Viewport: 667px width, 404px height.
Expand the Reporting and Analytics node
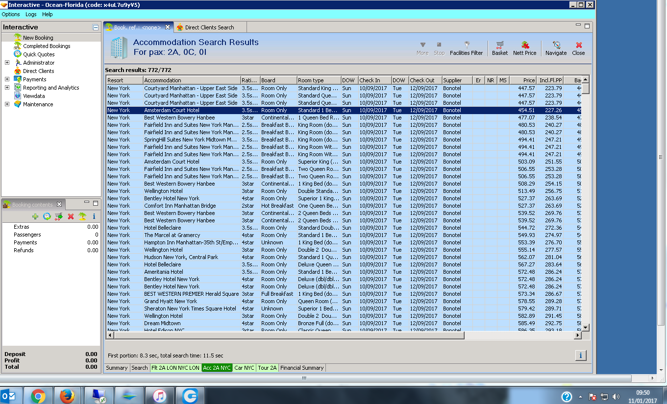[x=7, y=88]
